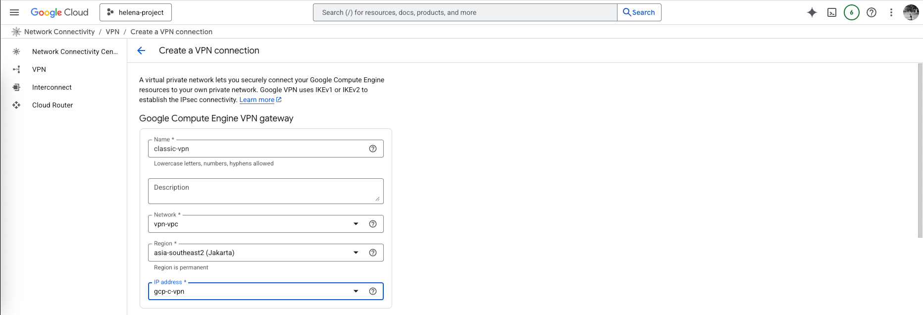The width and height of the screenshot is (923, 315).
Task: Expand the Region dropdown
Action: click(x=356, y=253)
